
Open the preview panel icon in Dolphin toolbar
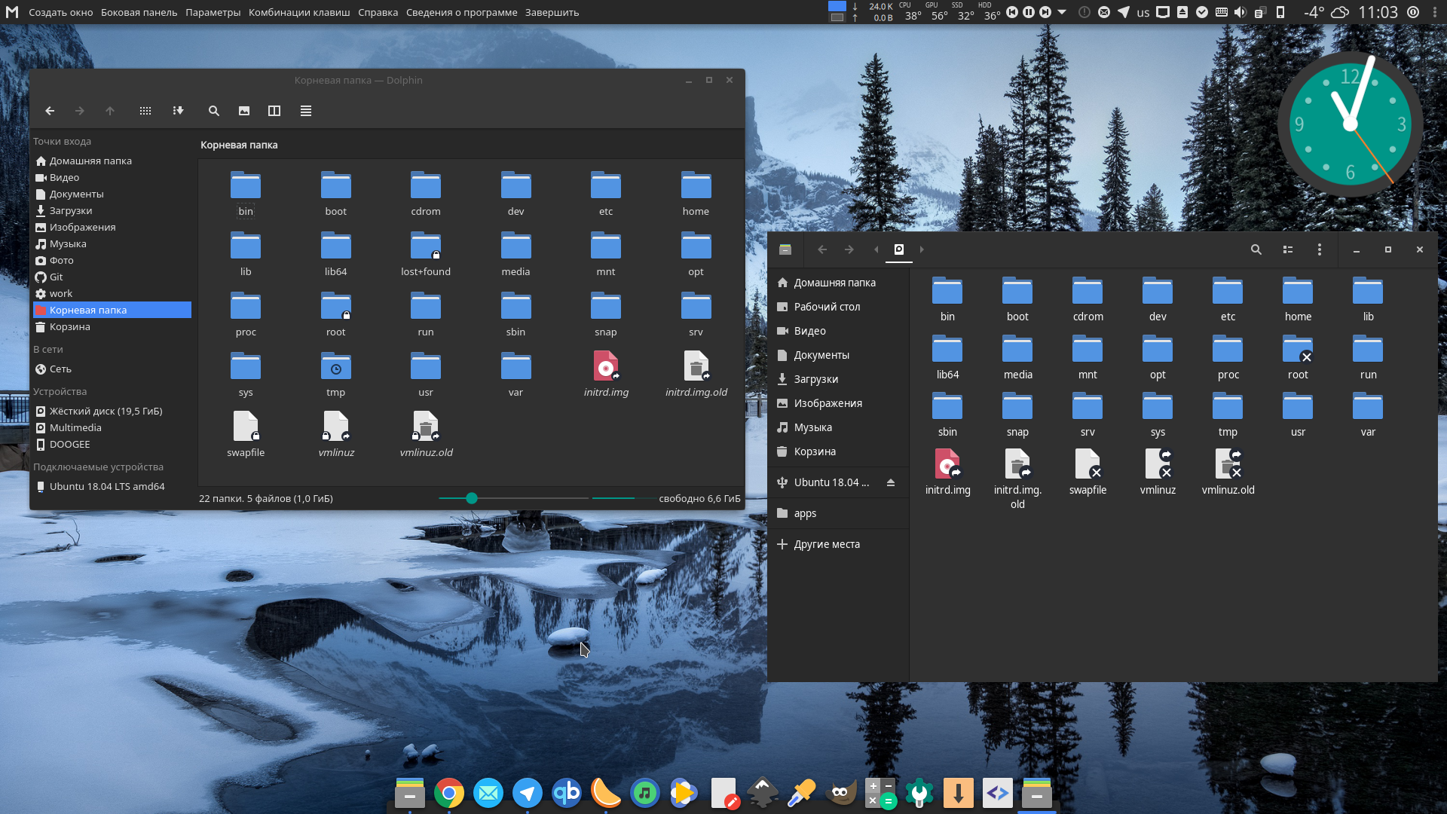click(x=243, y=111)
